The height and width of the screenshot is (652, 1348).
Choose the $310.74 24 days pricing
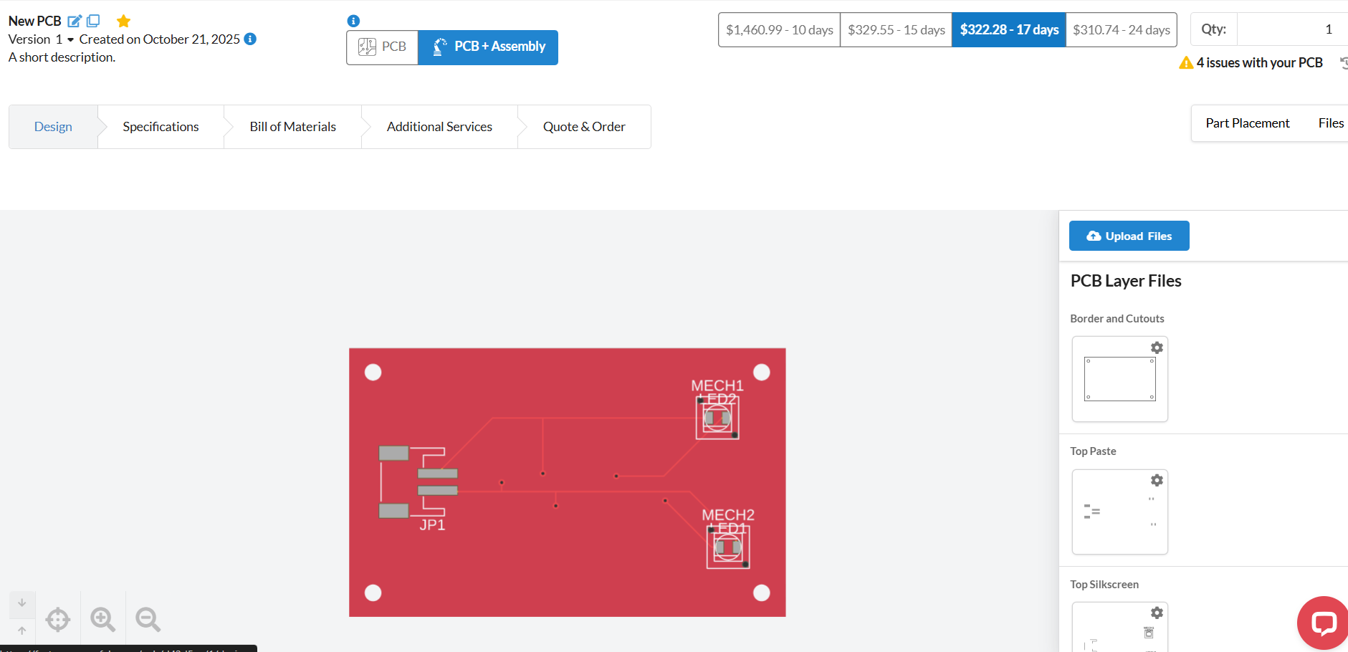point(1121,29)
